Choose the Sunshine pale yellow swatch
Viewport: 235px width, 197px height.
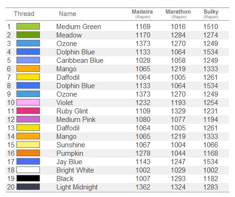[x=28, y=144]
